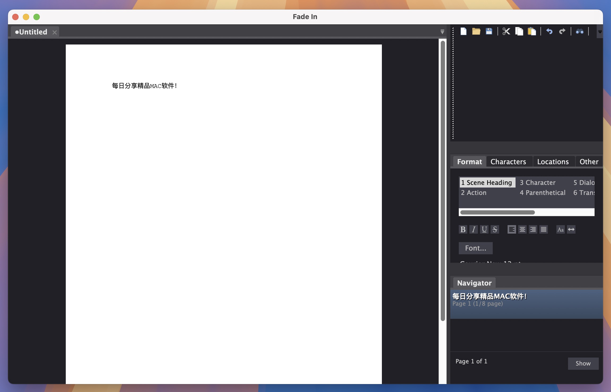This screenshot has width=611, height=392.
Task: Paste from clipboard icon
Action: tap(532, 31)
